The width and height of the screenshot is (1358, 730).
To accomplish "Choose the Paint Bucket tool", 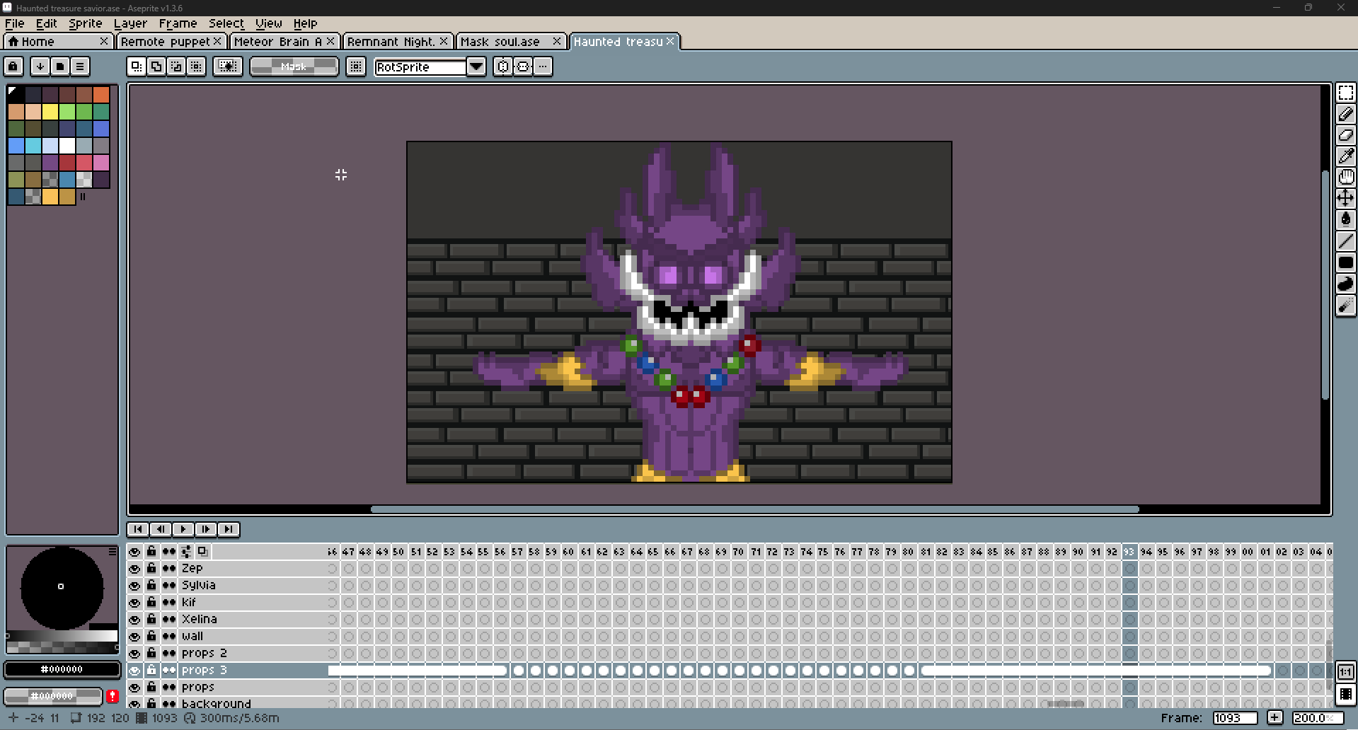I will [x=1345, y=220].
